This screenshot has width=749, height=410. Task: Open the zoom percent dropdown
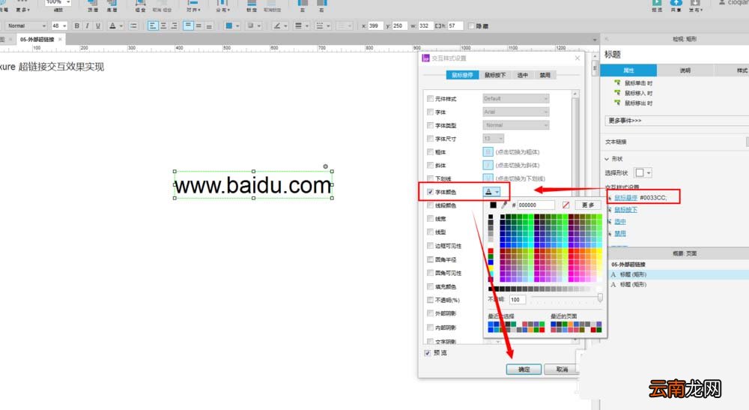point(68,2)
